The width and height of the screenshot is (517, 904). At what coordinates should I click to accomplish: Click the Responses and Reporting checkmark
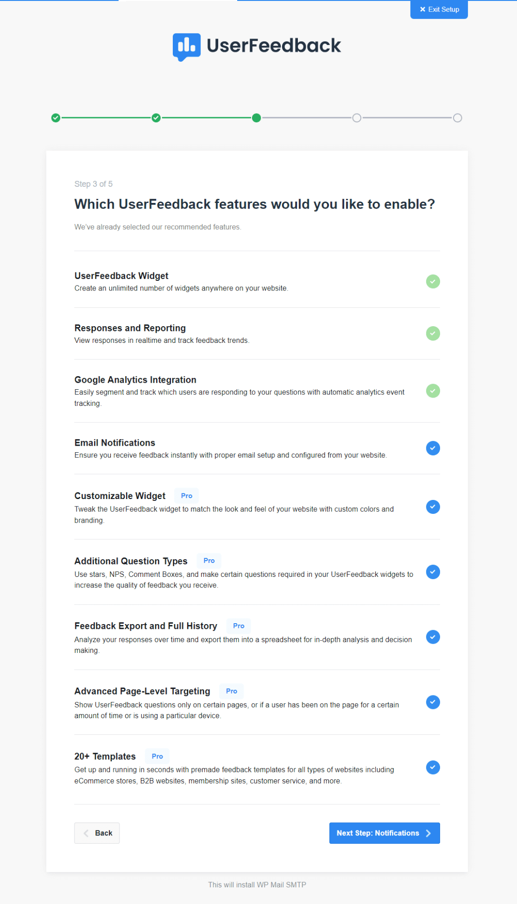[433, 333]
